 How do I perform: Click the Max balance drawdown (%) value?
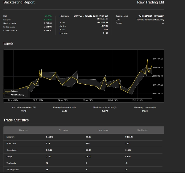click(24, 111)
